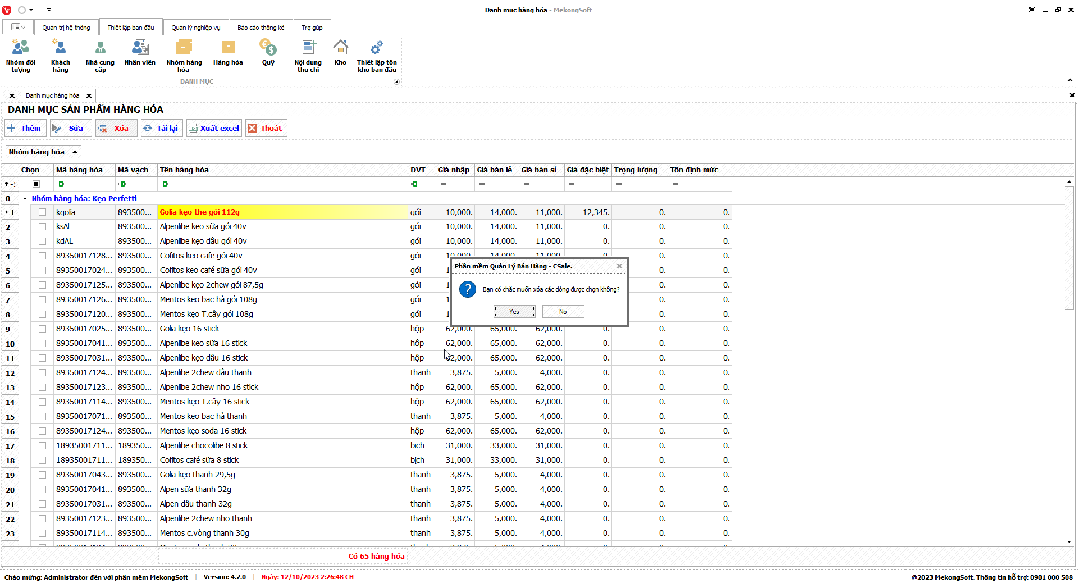Switch to Quản lý nghiệp vụ tab
Viewport: 1078px width, 583px height.
click(195, 28)
